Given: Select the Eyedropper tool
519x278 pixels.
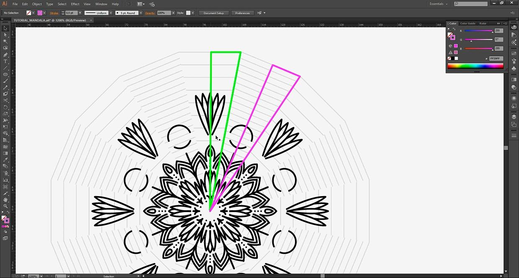Looking at the screenshot, I should pyautogui.click(x=5, y=160).
